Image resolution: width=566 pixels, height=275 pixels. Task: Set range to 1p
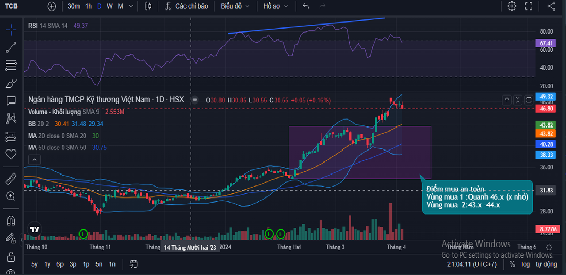click(x=86, y=264)
